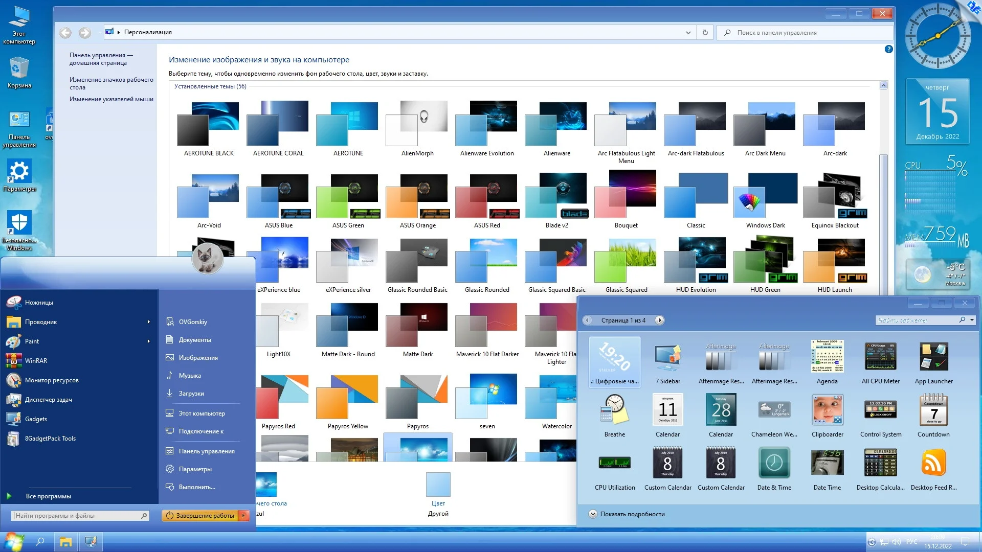Select the ASUS Green theme thumbnail
Screen dimensions: 982x552
348,197
